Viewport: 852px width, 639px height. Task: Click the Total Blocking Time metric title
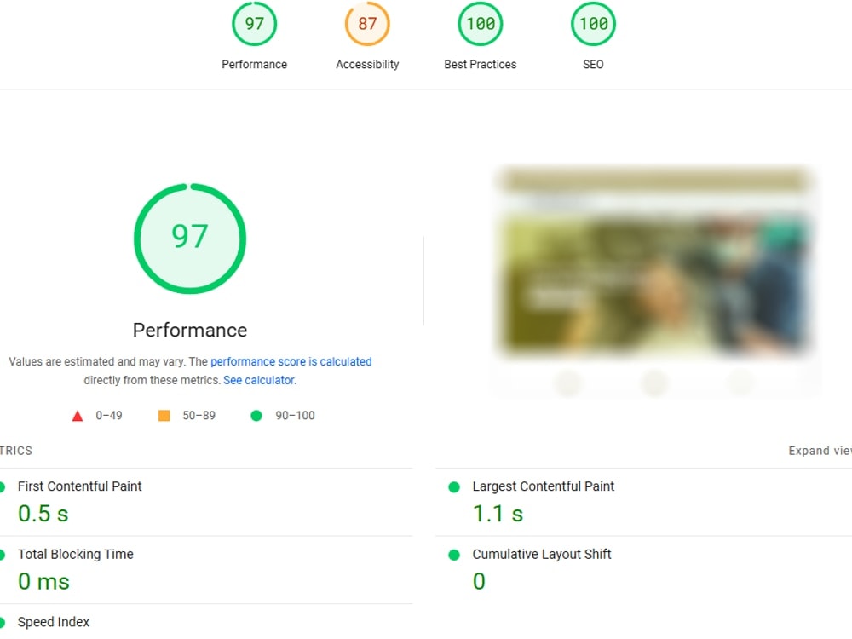(76, 555)
